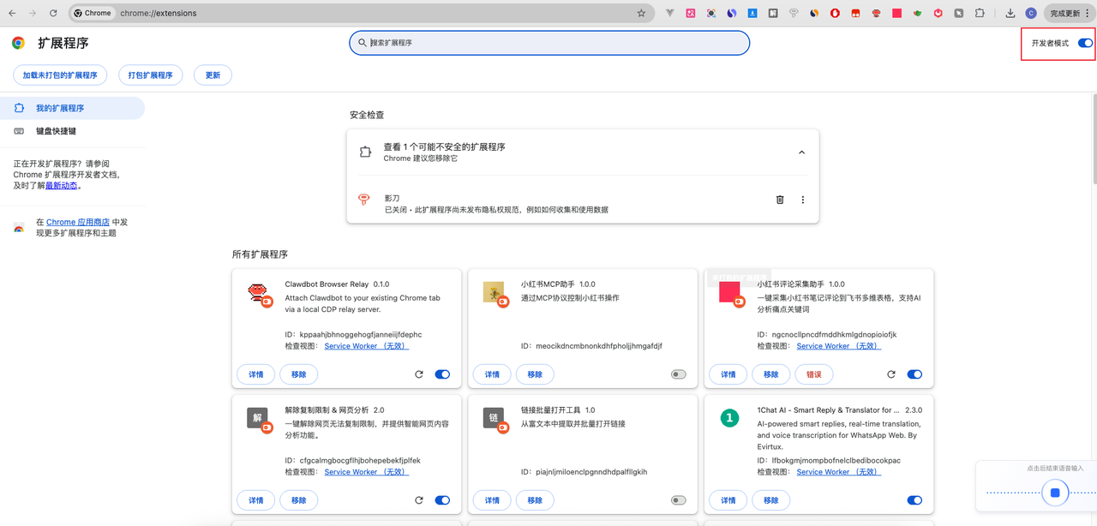
Task: Reload the page with browser refresh icon
Action: point(53,13)
